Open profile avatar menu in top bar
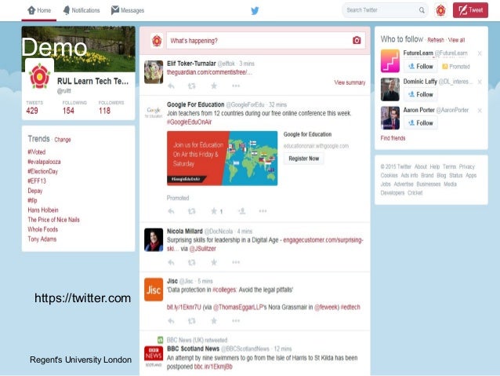The width and height of the screenshot is (500, 376). click(x=440, y=10)
